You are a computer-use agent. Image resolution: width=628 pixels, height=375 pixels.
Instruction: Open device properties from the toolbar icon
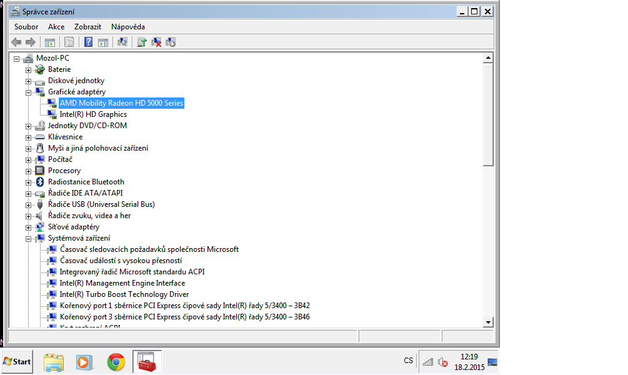click(x=69, y=42)
